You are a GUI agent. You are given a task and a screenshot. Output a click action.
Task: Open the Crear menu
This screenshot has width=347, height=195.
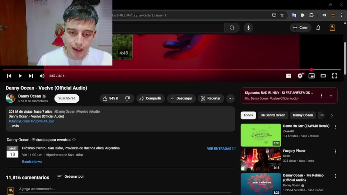coord(301,28)
